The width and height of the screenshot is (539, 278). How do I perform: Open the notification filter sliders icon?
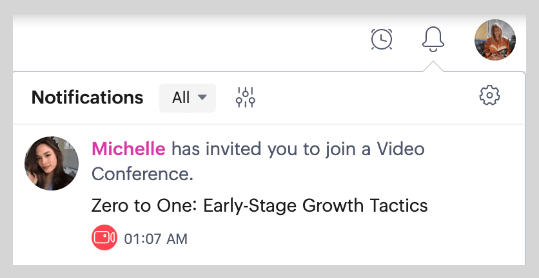tap(246, 97)
